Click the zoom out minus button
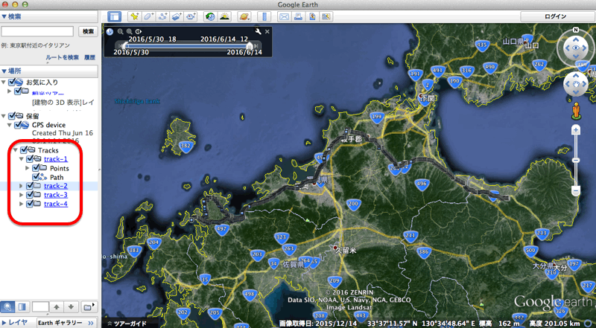This screenshot has height=328, width=596. [x=576, y=191]
